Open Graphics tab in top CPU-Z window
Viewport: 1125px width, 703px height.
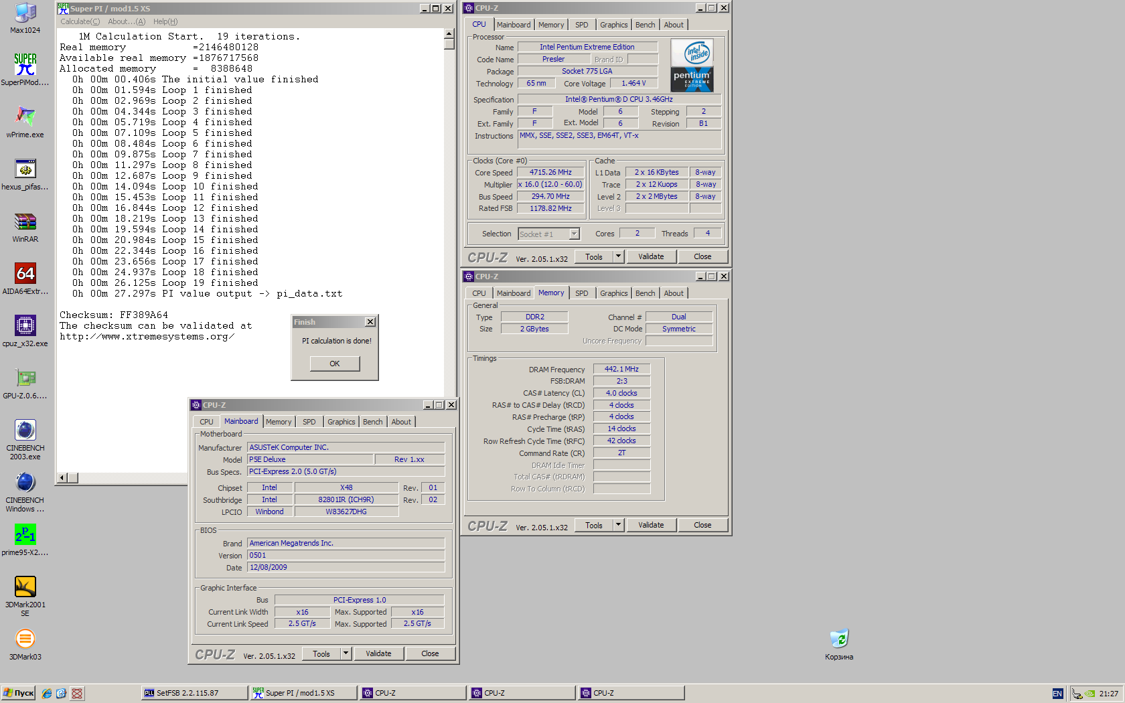click(613, 25)
